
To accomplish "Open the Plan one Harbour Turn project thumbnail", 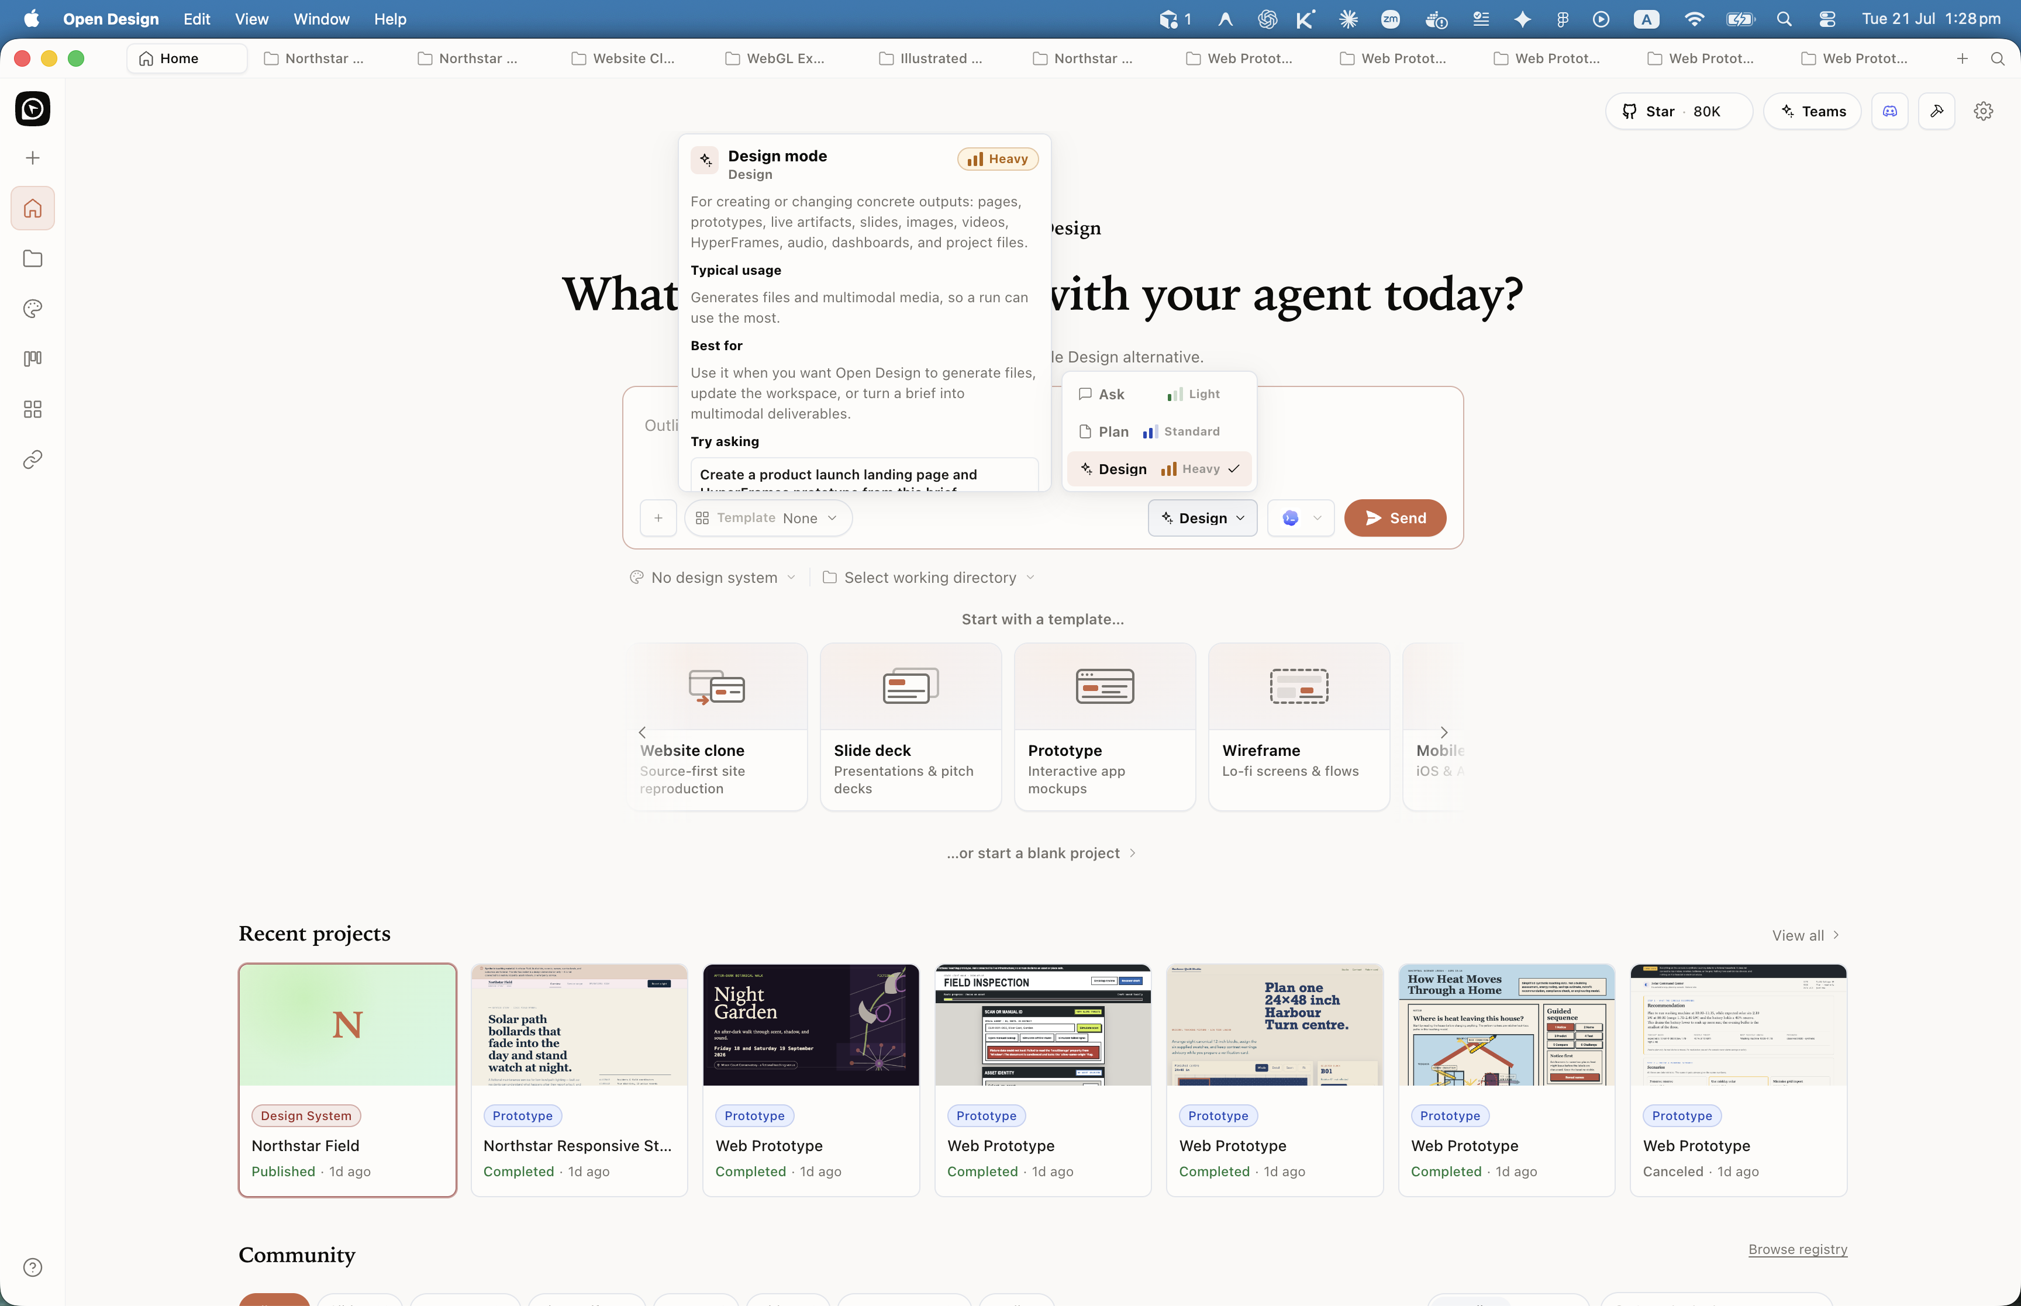I will (x=1274, y=1024).
